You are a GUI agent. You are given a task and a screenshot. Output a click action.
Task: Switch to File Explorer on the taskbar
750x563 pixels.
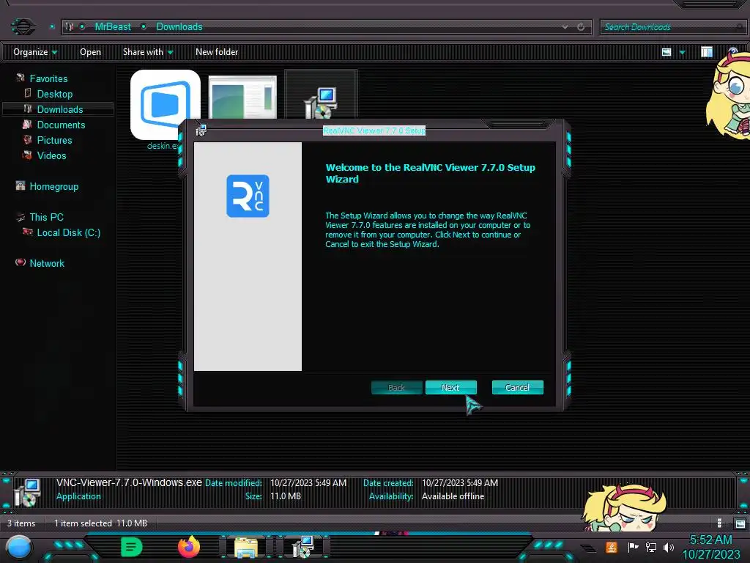[x=246, y=547]
